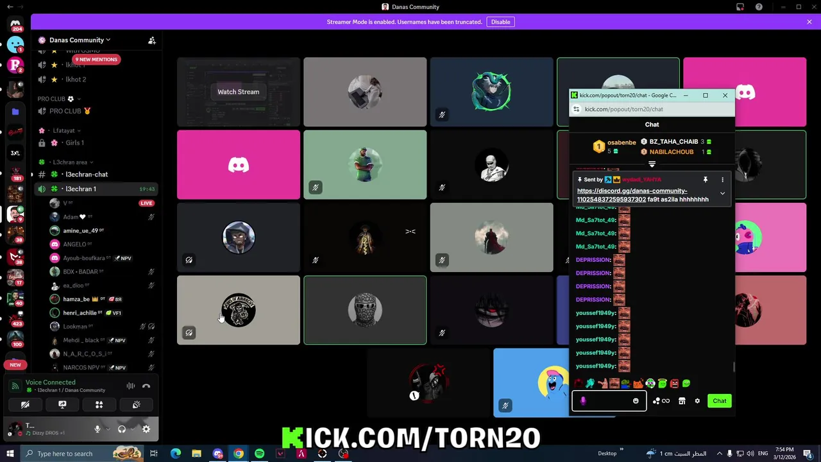Screen dimensions: 821x462
Task: Click the Windows search box
Action: (81, 454)
